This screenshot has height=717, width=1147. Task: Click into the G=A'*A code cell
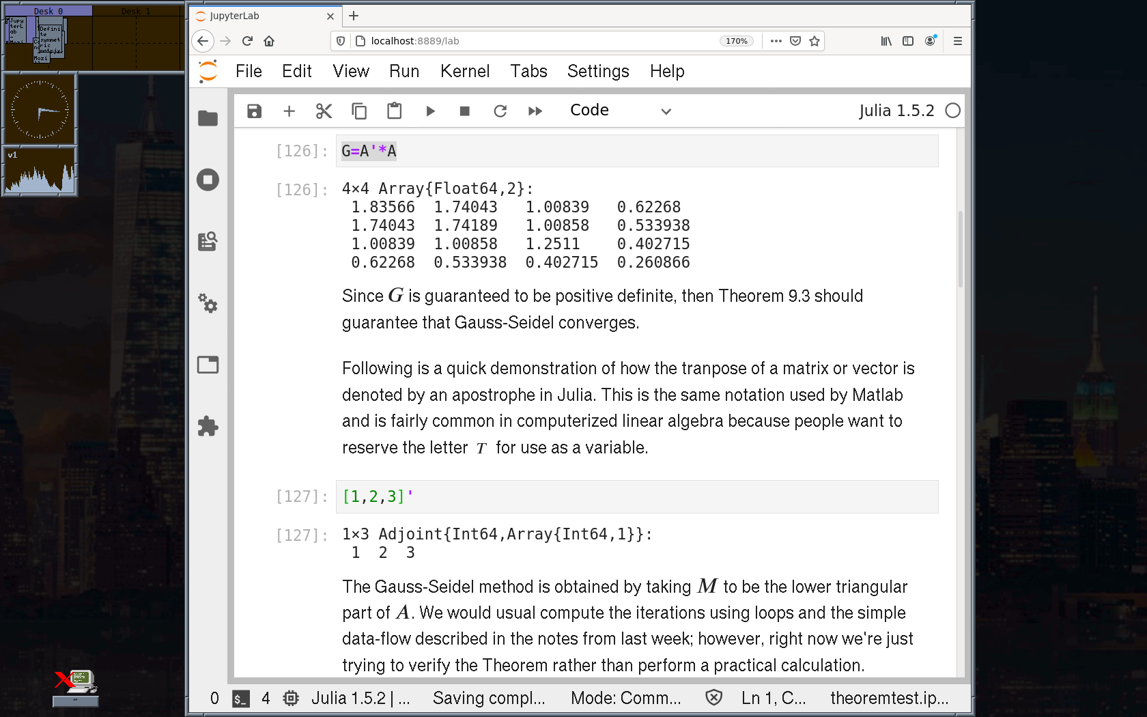point(635,151)
